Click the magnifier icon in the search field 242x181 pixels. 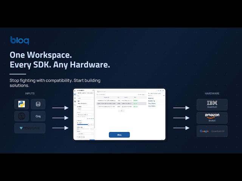point(98,91)
